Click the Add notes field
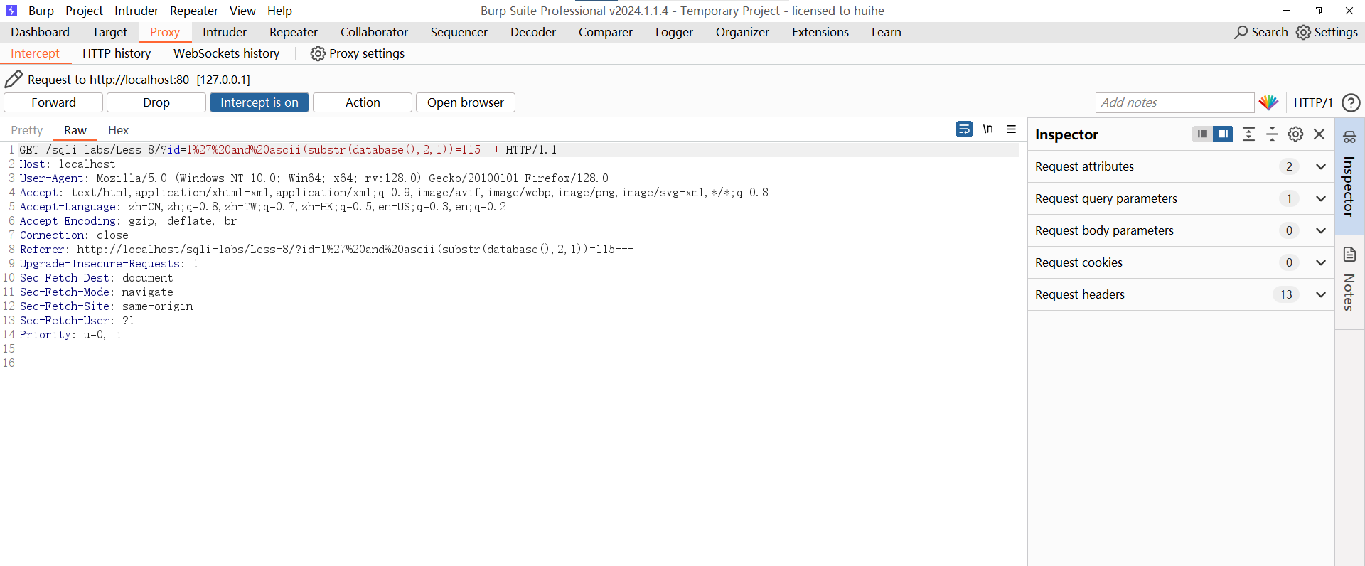The width and height of the screenshot is (1365, 566). coord(1174,102)
